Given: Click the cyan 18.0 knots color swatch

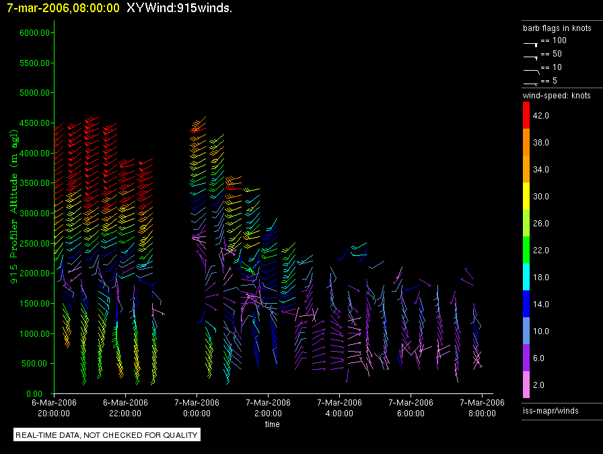Looking at the screenshot, I should (x=526, y=277).
